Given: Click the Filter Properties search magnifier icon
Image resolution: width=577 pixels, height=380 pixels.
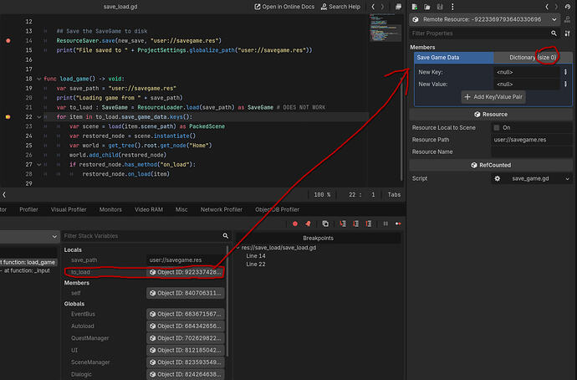Looking at the screenshot, I should (554, 33).
